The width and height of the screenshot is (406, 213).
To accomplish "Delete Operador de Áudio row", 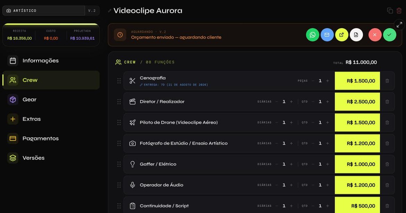I will 387,185.
